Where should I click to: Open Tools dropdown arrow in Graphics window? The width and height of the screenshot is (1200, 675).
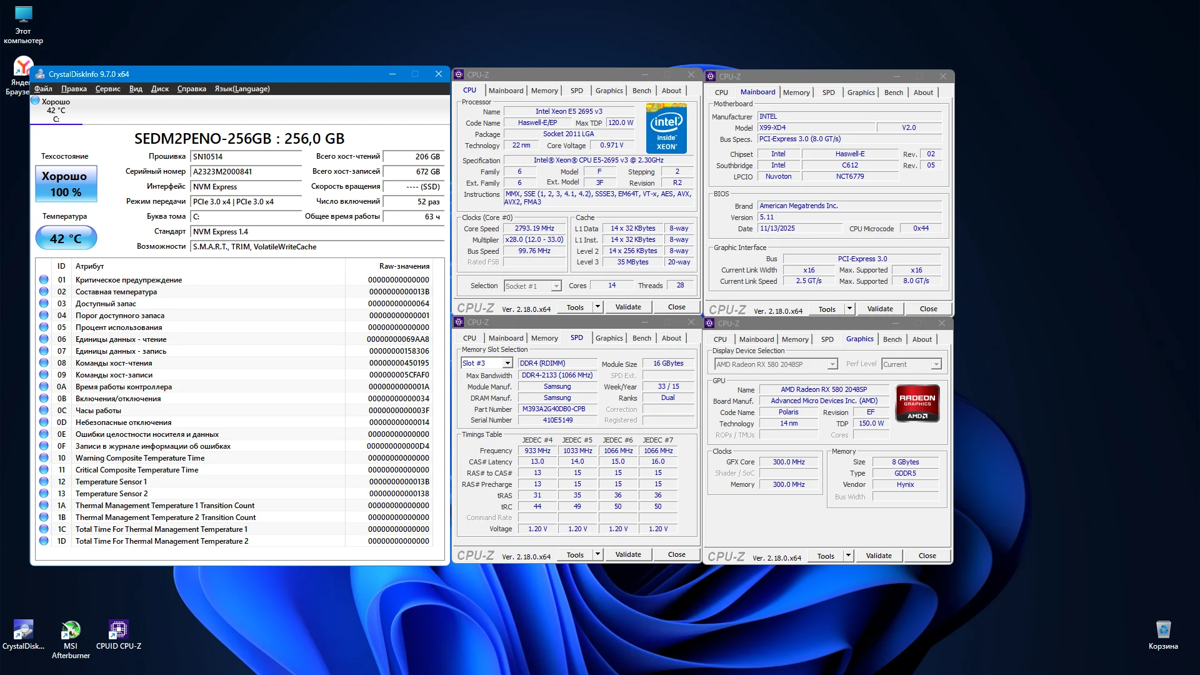[x=848, y=556]
